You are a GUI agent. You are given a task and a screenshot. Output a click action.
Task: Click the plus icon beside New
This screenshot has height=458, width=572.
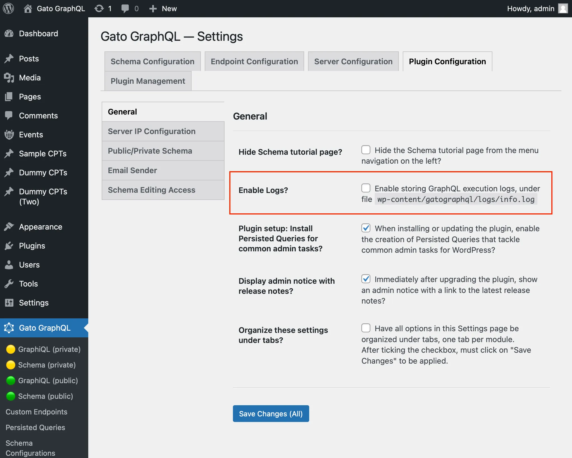pyautogui.click(x=153, y=9)
